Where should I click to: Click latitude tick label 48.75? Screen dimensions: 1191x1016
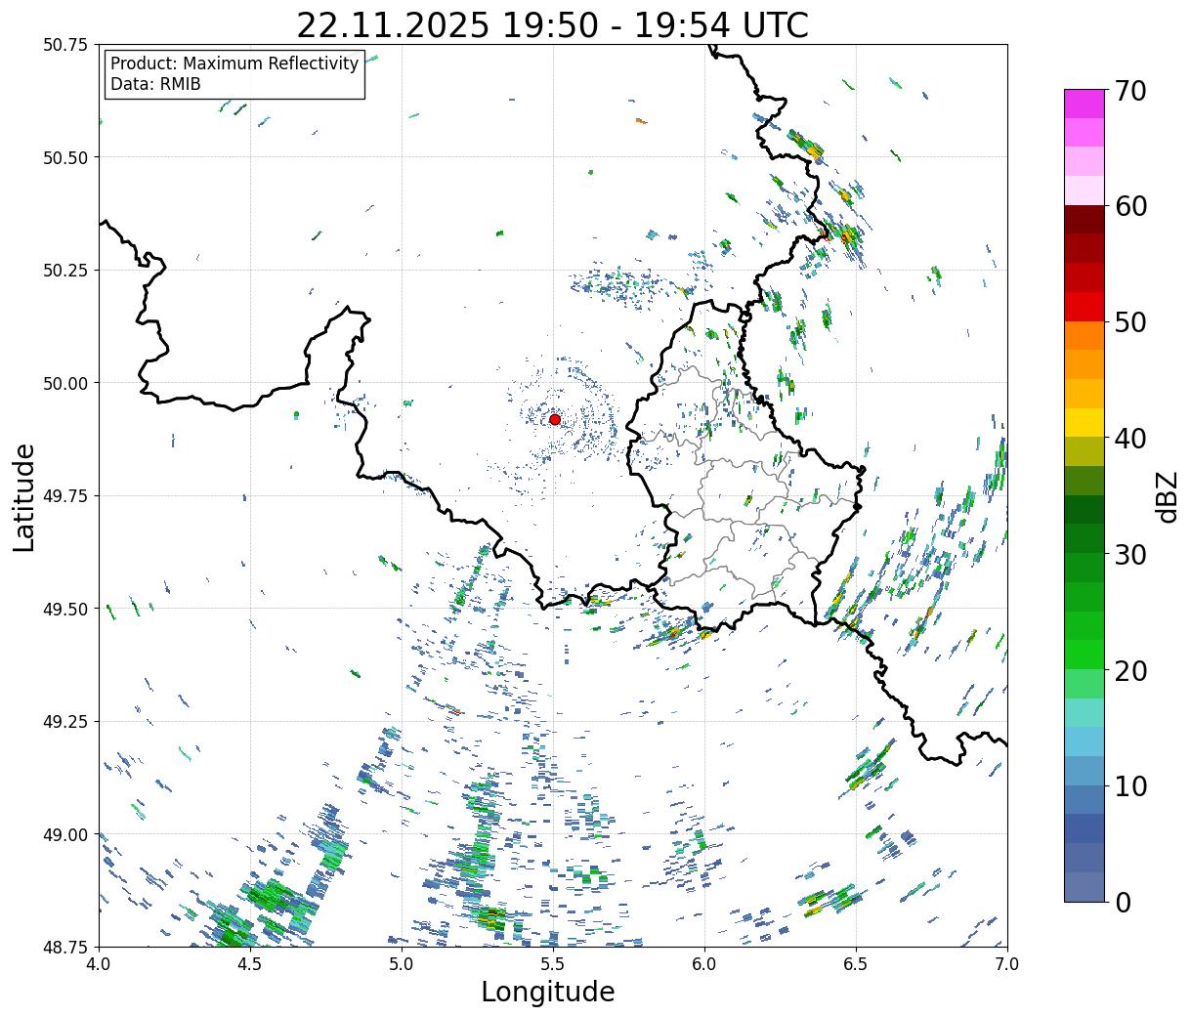[65, 948]
